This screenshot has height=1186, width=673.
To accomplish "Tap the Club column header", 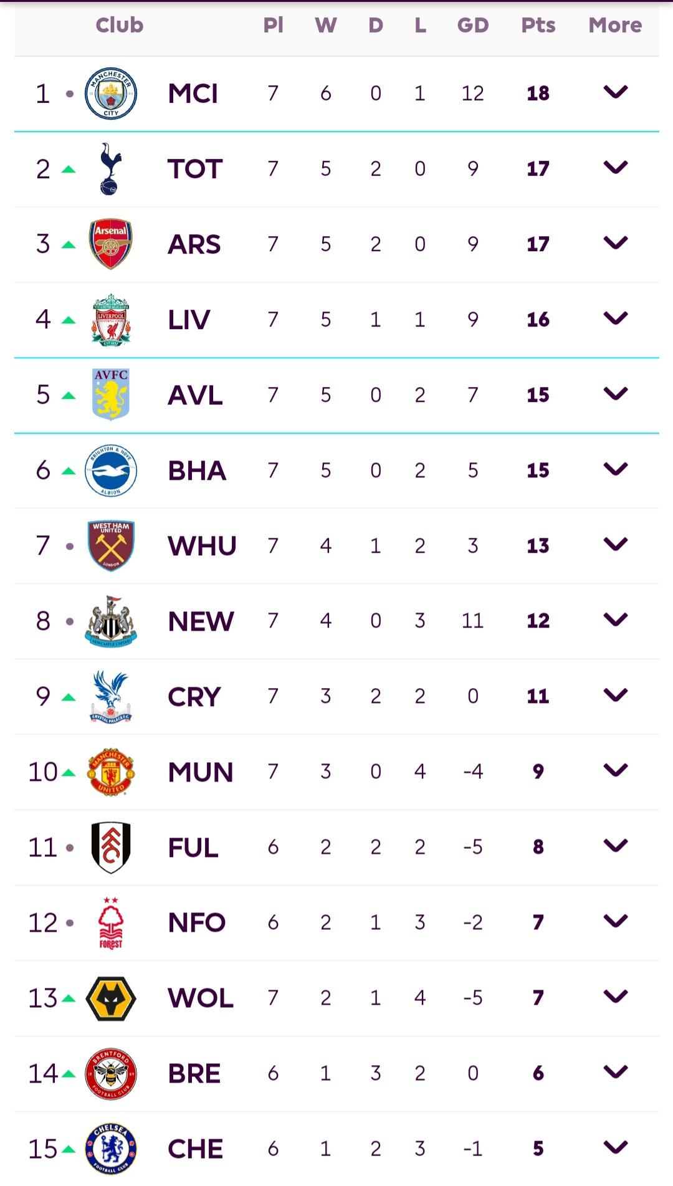I will click(119, 25).
